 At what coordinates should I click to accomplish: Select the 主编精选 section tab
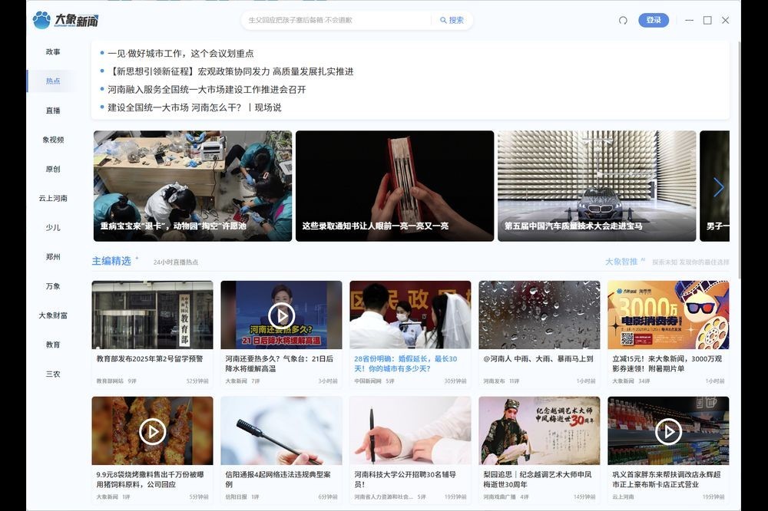(111, 262)
